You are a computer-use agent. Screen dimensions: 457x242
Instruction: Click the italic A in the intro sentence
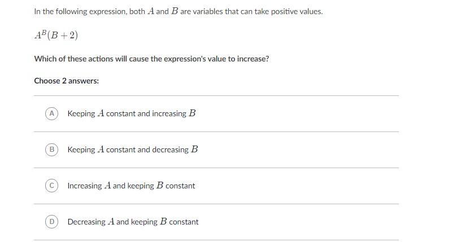click(x=151, y=11)
